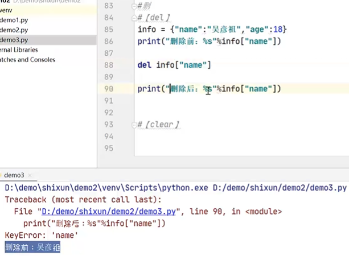Open demo1.py in the project tree
The width and height of the screenshot is (349, 256).
[x=14, y=20]
